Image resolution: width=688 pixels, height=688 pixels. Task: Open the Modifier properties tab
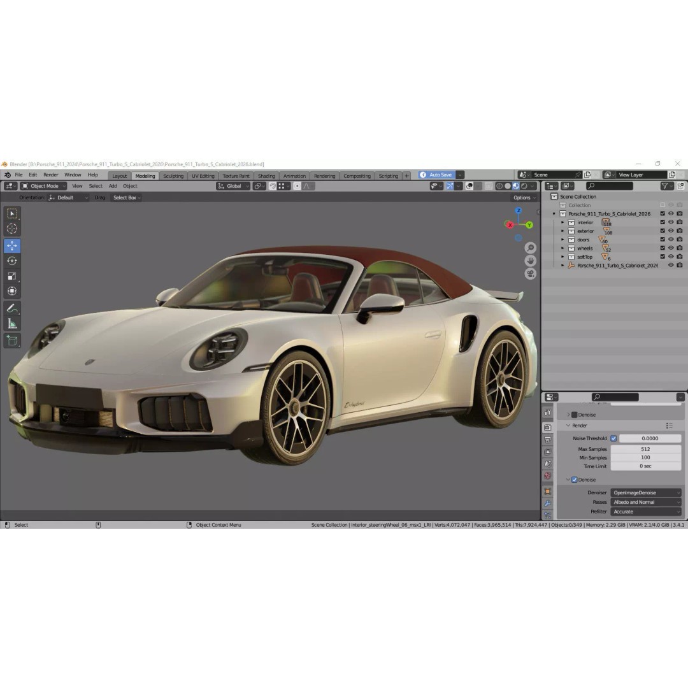pyautogui.click(x=548, y=503)
